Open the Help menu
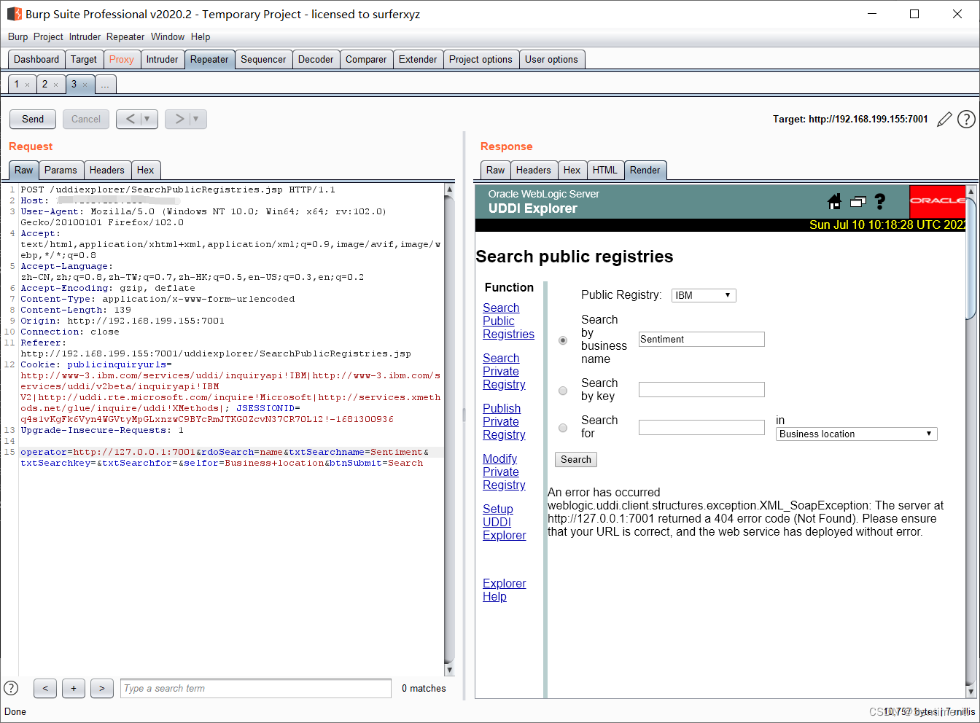The image size is (980, 723). click(x=201, y=36)
